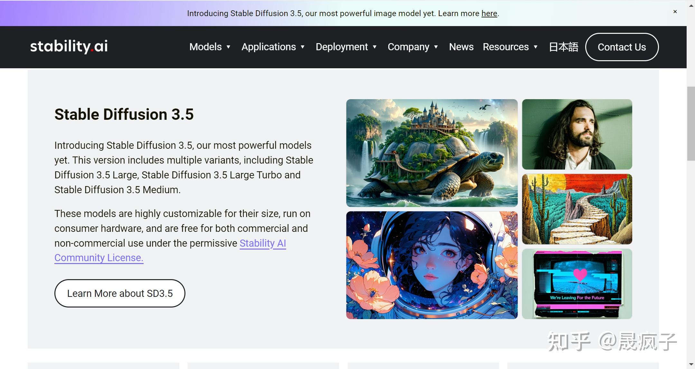Click the Learn More about SD3.5 button
This screenshot has width=695, height=369.
click(120, 293)
